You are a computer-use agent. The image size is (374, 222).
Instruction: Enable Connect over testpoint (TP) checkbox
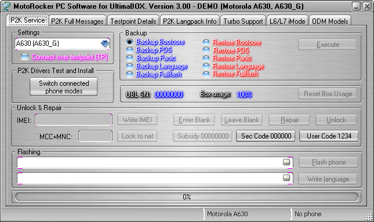(24, 57)
